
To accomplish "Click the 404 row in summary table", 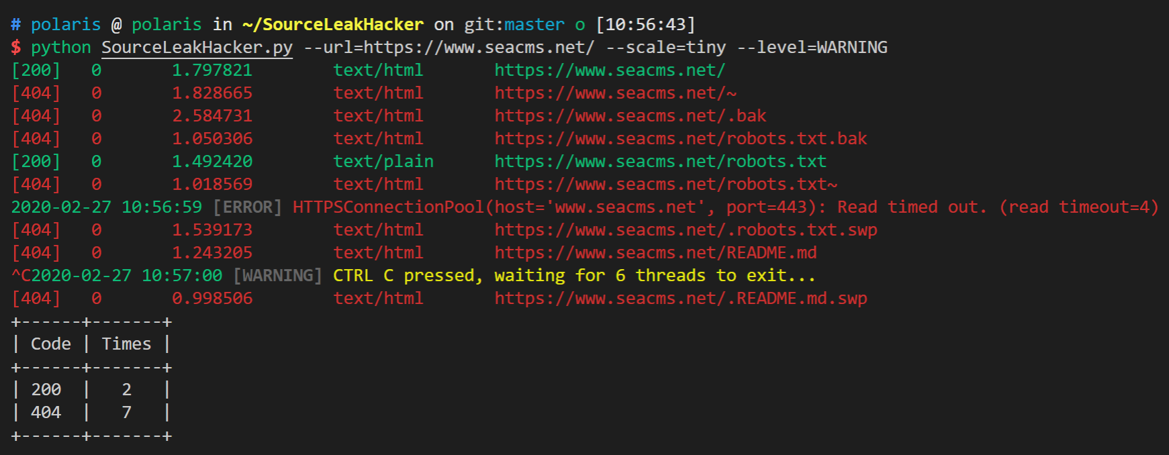I will point(91,413).
